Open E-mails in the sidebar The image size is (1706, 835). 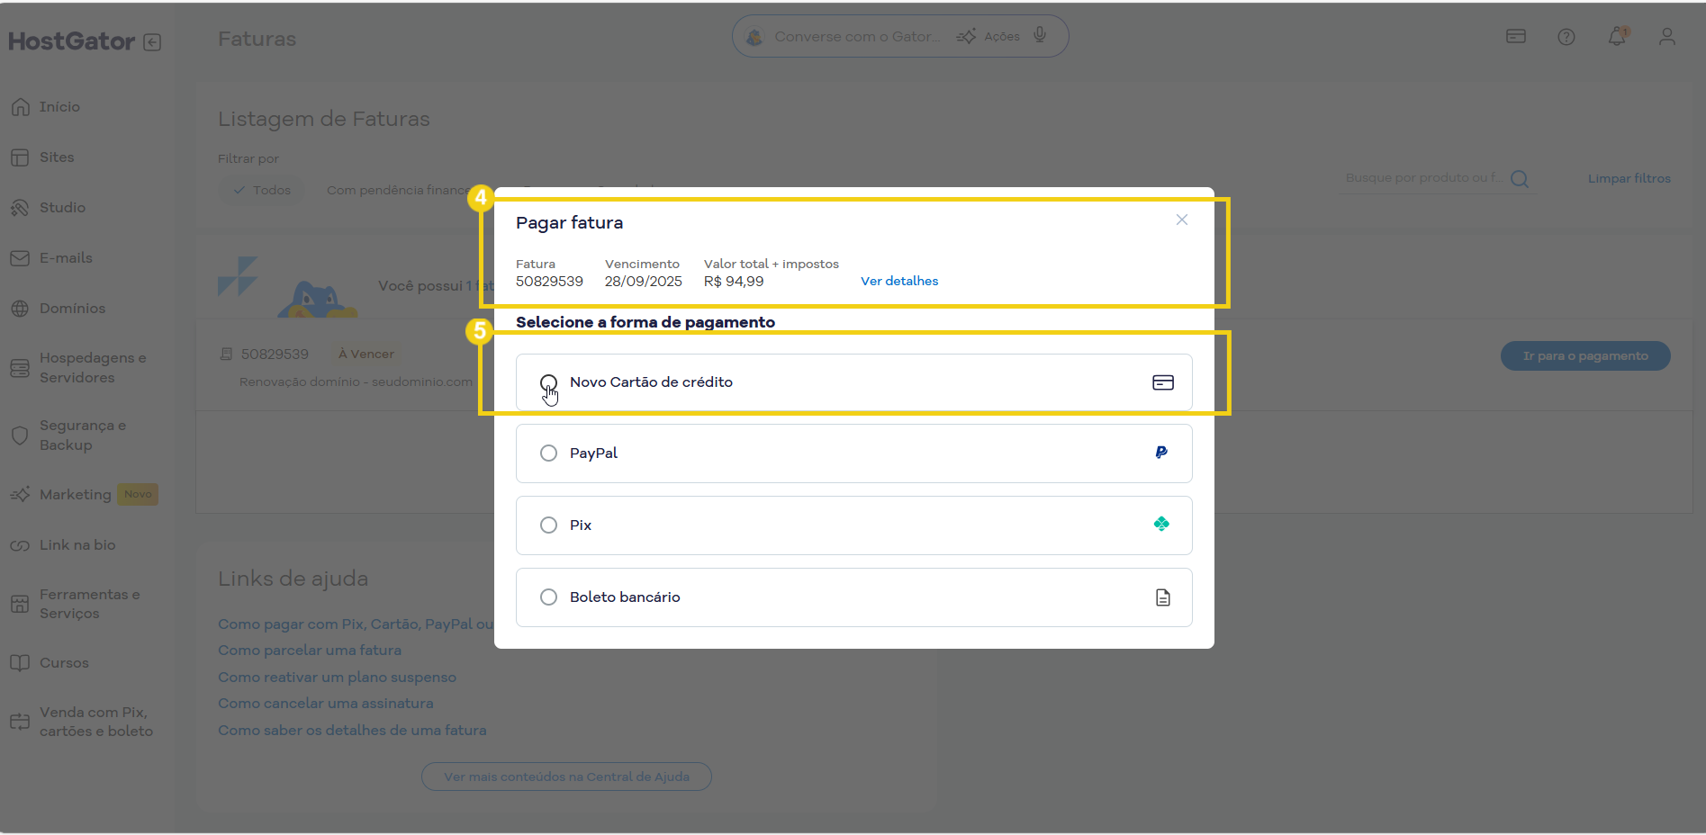click(66, 258)
